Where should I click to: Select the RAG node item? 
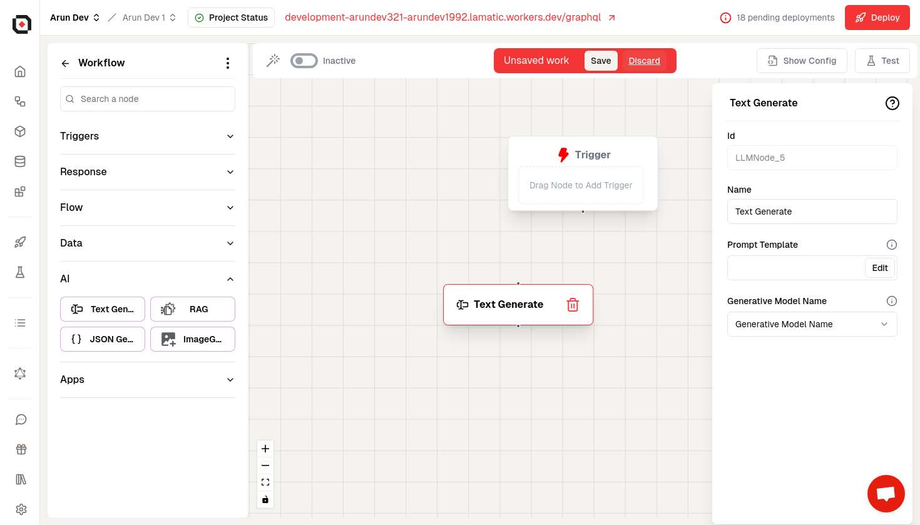192,309
